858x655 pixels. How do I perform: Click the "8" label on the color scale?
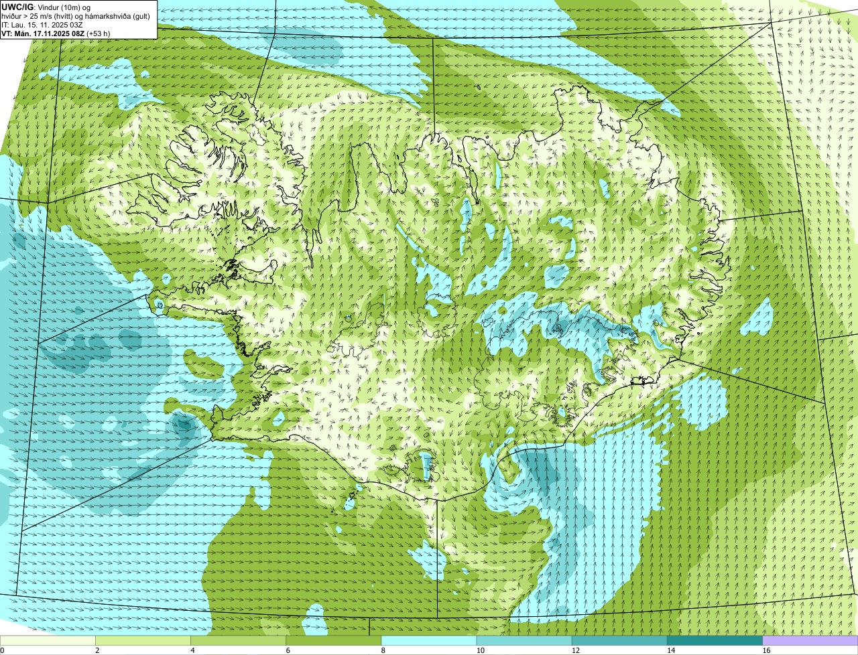pos(383,650)
